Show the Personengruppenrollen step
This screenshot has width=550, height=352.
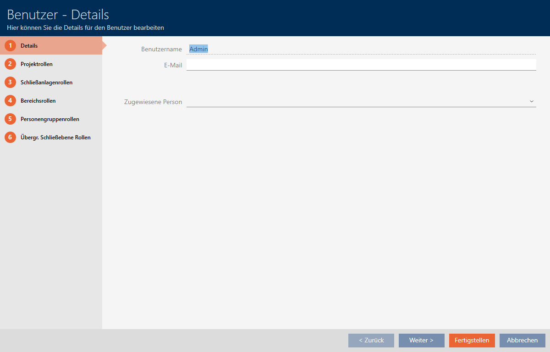tap(49, 119)
